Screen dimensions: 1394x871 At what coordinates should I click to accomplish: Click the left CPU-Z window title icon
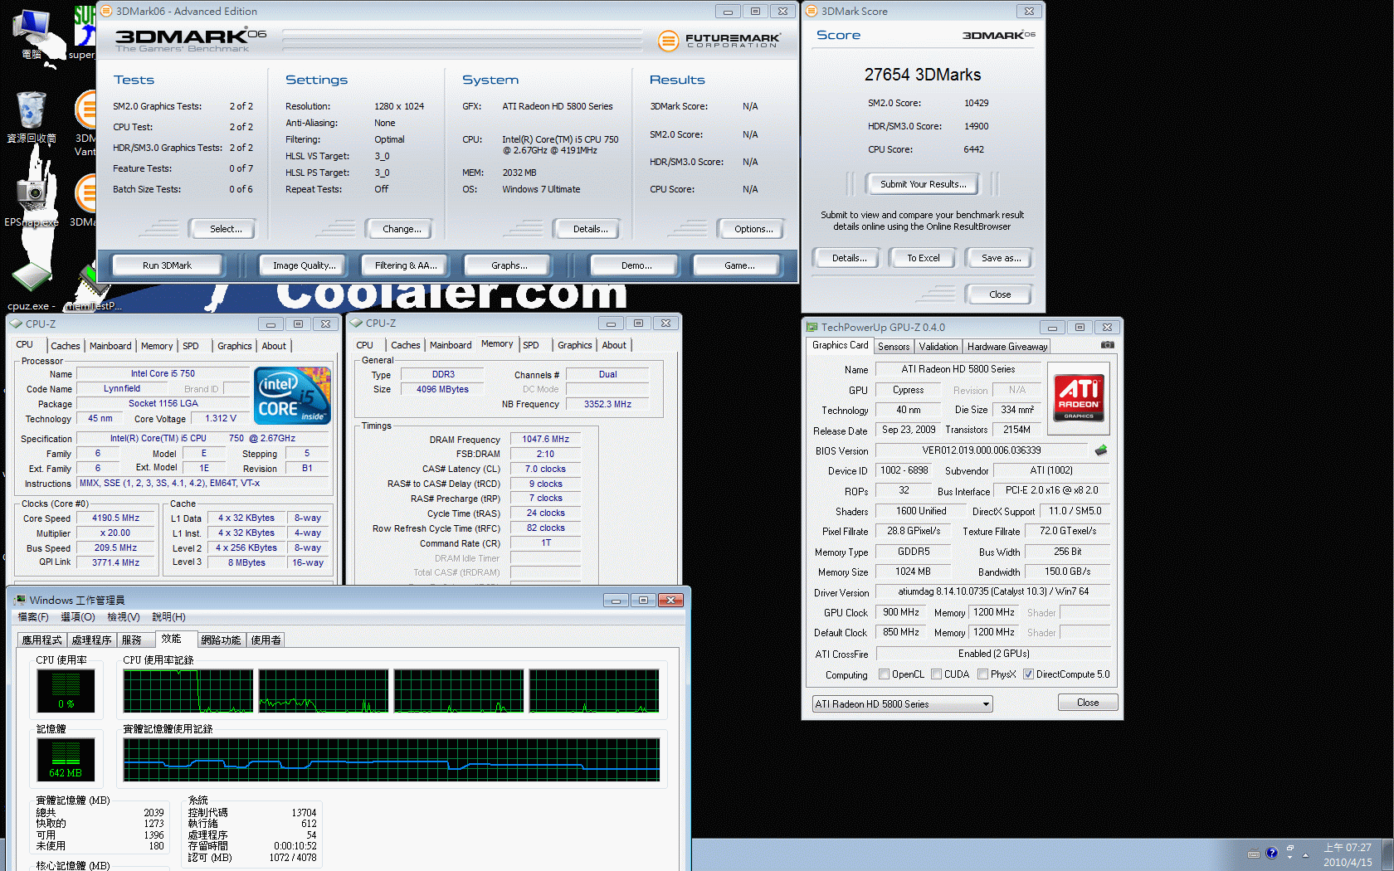click(x=16, y=324)
